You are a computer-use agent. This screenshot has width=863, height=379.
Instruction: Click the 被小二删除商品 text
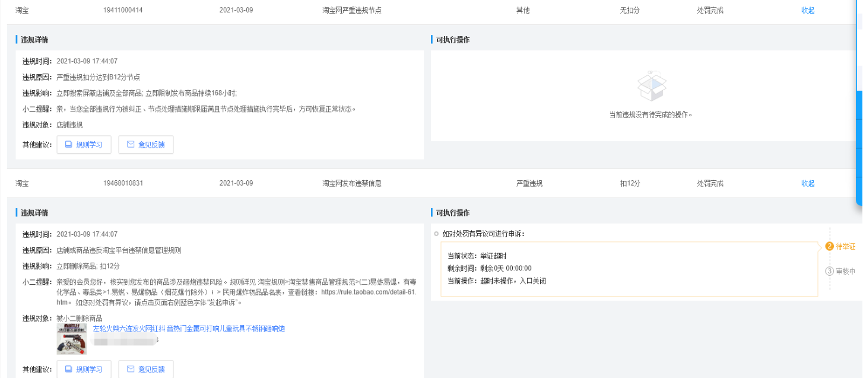pyautogui.click(x=80, y=319)
